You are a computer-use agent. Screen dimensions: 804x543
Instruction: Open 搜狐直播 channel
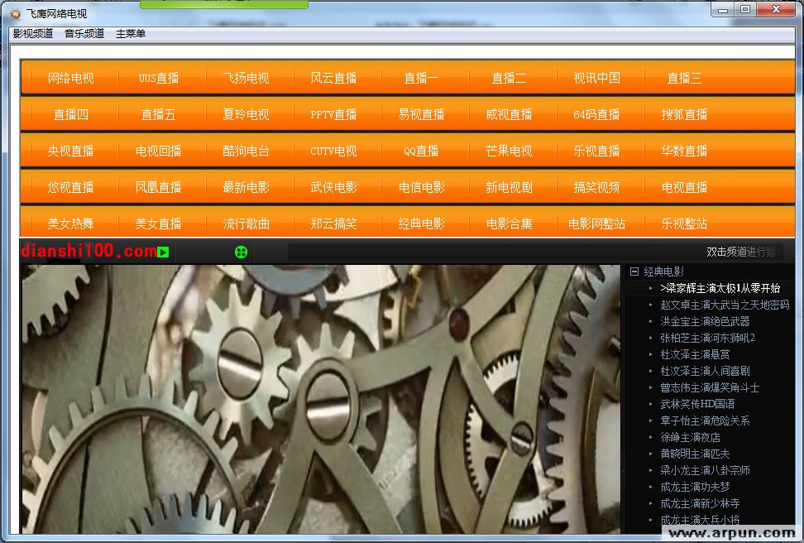(x=685, y=114)
